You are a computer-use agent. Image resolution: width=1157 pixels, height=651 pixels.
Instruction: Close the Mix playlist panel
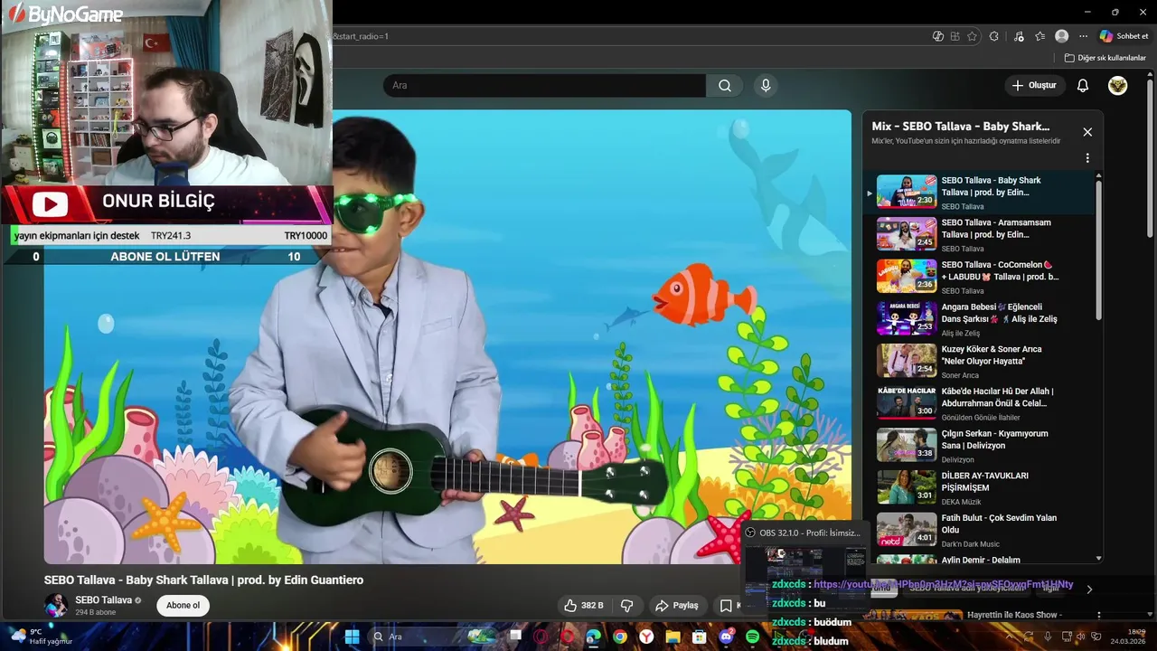1087,132
